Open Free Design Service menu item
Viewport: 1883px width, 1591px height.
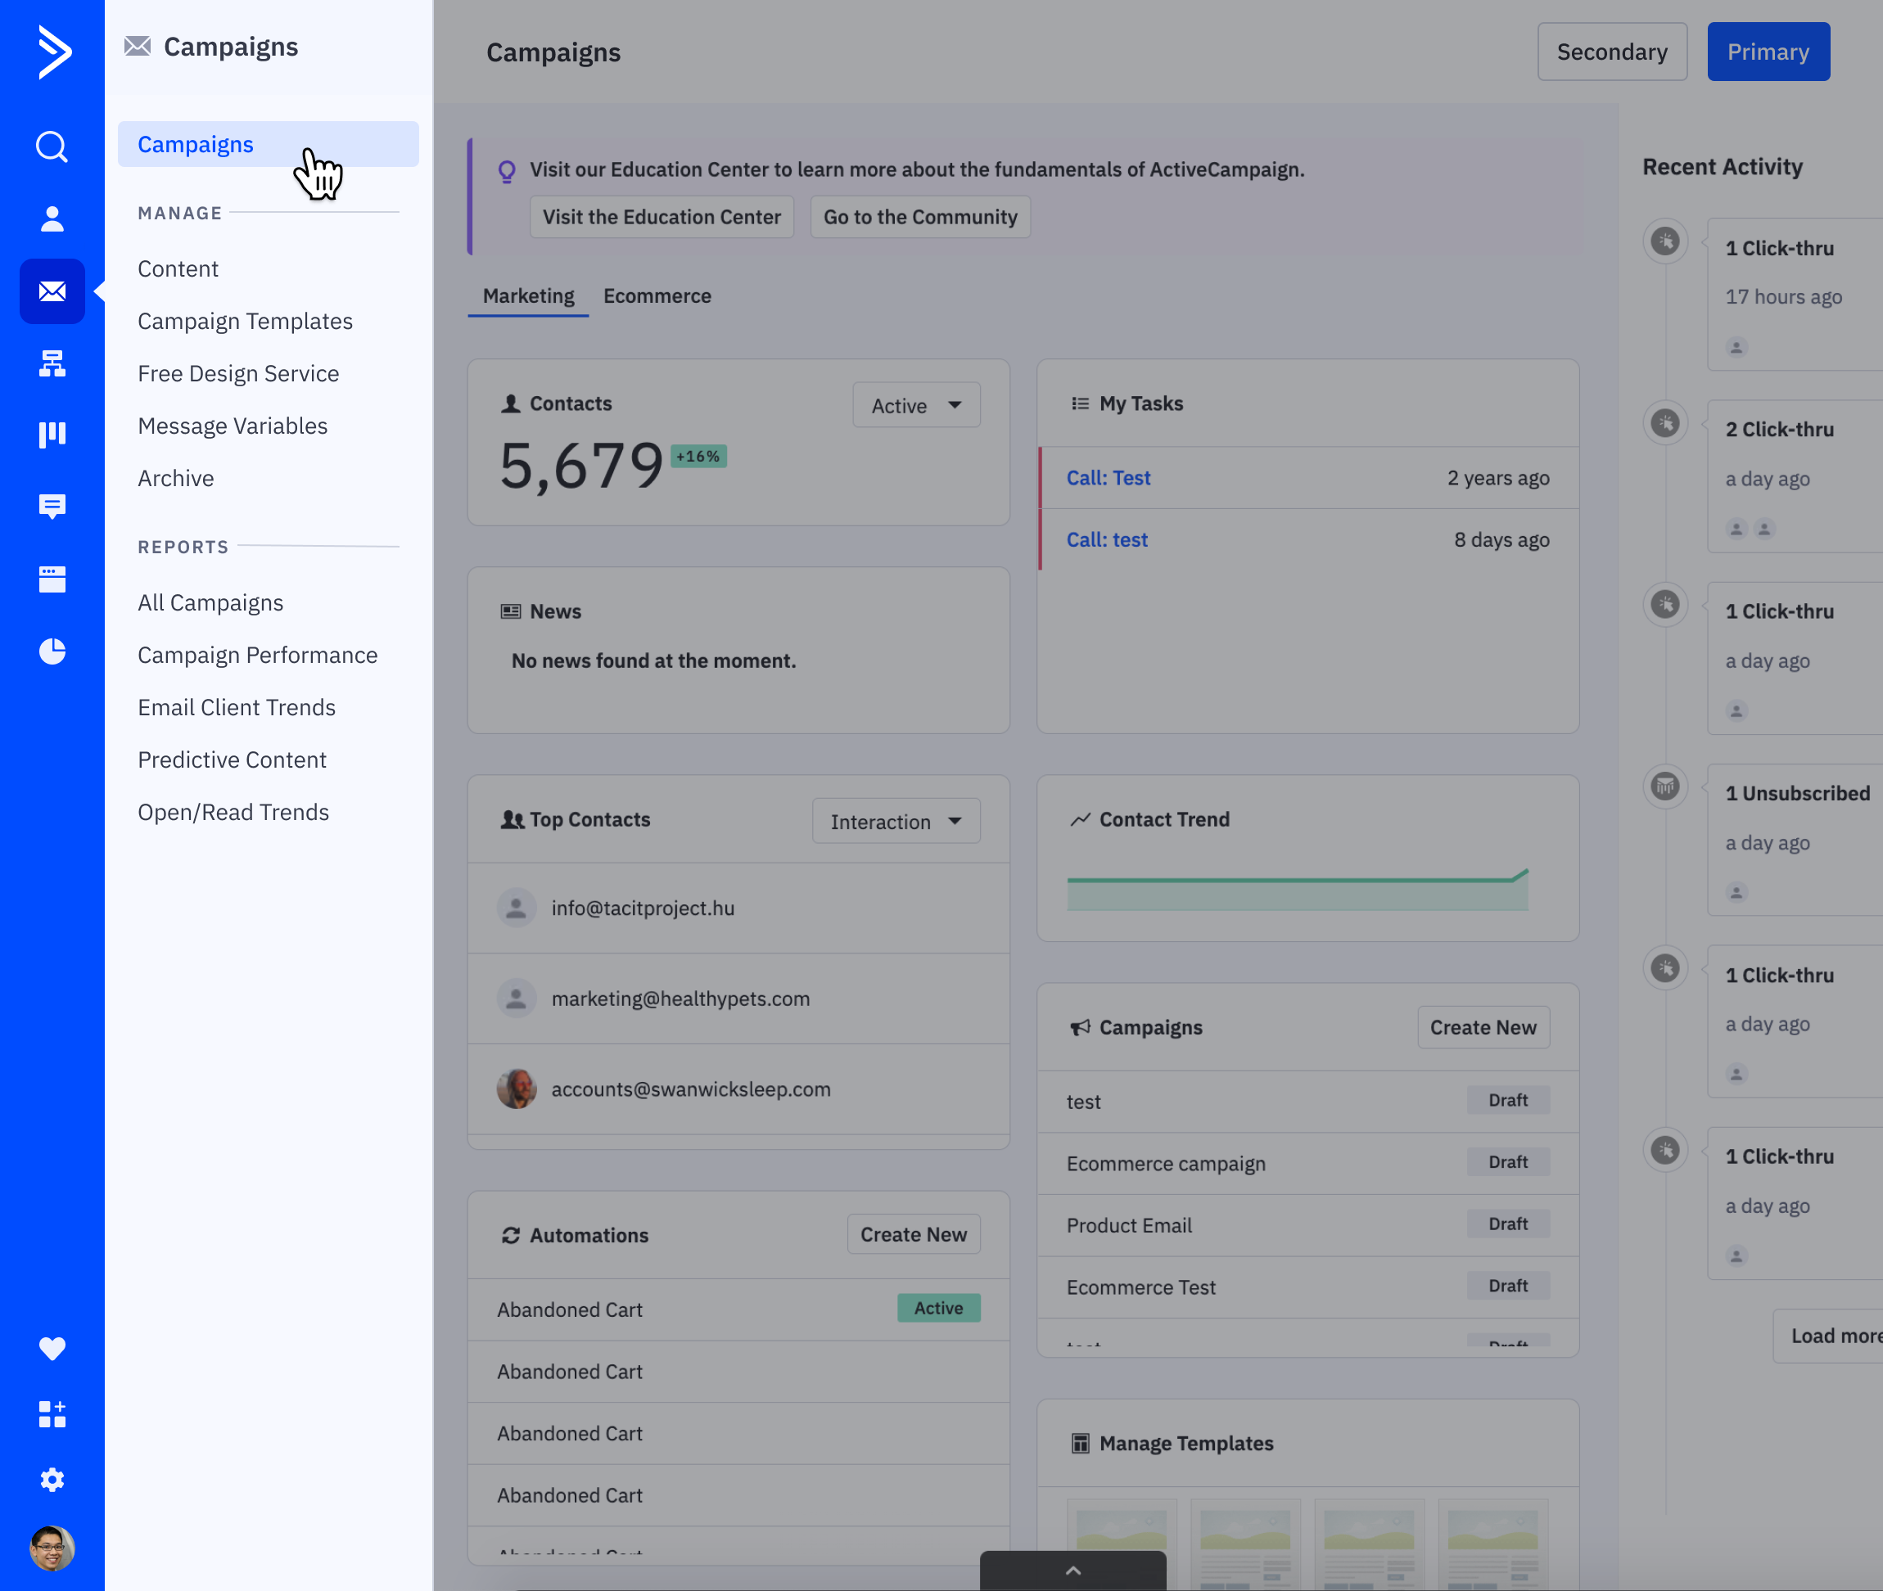[x=238, y=373]
